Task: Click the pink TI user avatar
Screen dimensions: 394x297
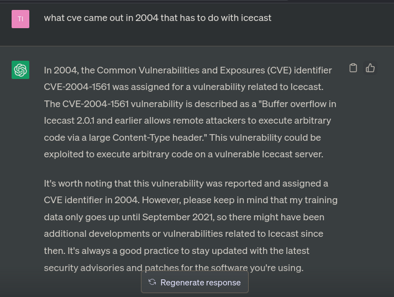Action: pyautogui.click(x=20, y=19)
